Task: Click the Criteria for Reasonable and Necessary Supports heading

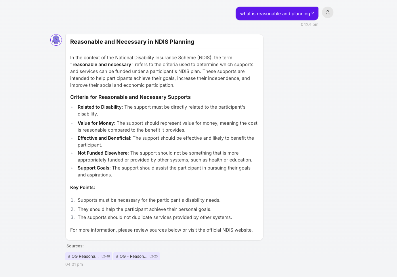Action: coord(130,97)
